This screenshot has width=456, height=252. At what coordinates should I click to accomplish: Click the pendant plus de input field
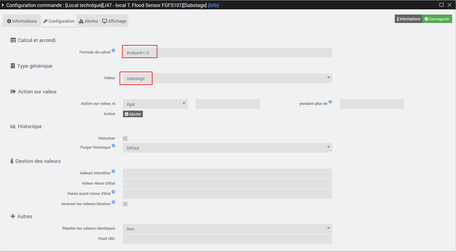[372, 104]
